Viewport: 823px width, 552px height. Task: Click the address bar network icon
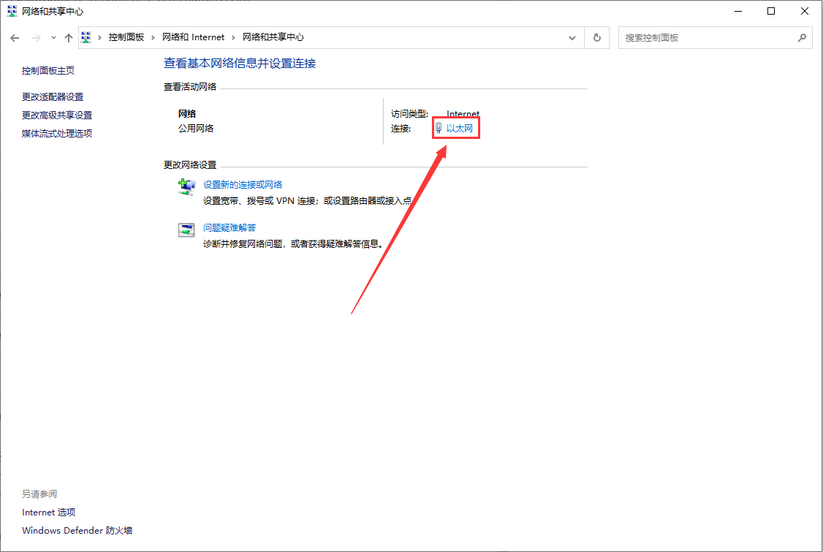[x=86, y=37]
